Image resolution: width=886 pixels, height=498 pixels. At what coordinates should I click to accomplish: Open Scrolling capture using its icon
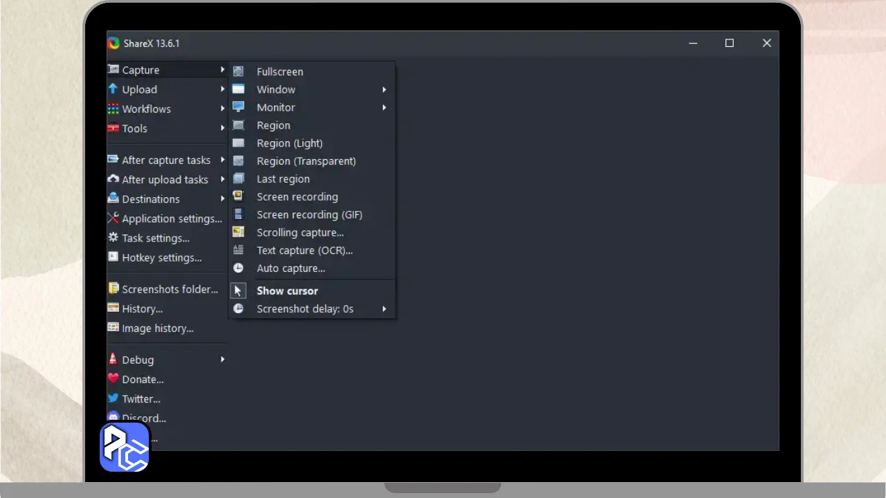(238, 232)
